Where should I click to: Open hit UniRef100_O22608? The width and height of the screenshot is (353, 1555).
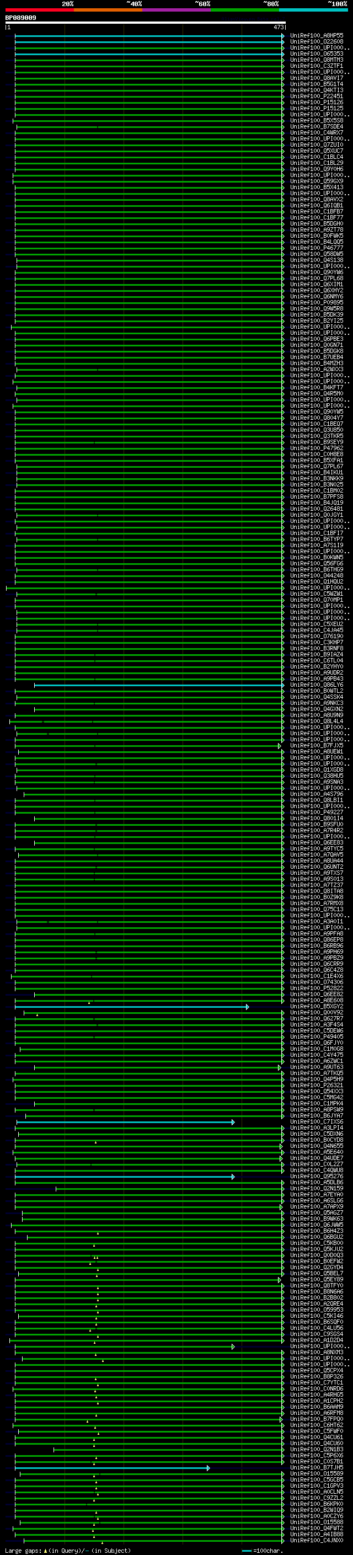point(317,42)
